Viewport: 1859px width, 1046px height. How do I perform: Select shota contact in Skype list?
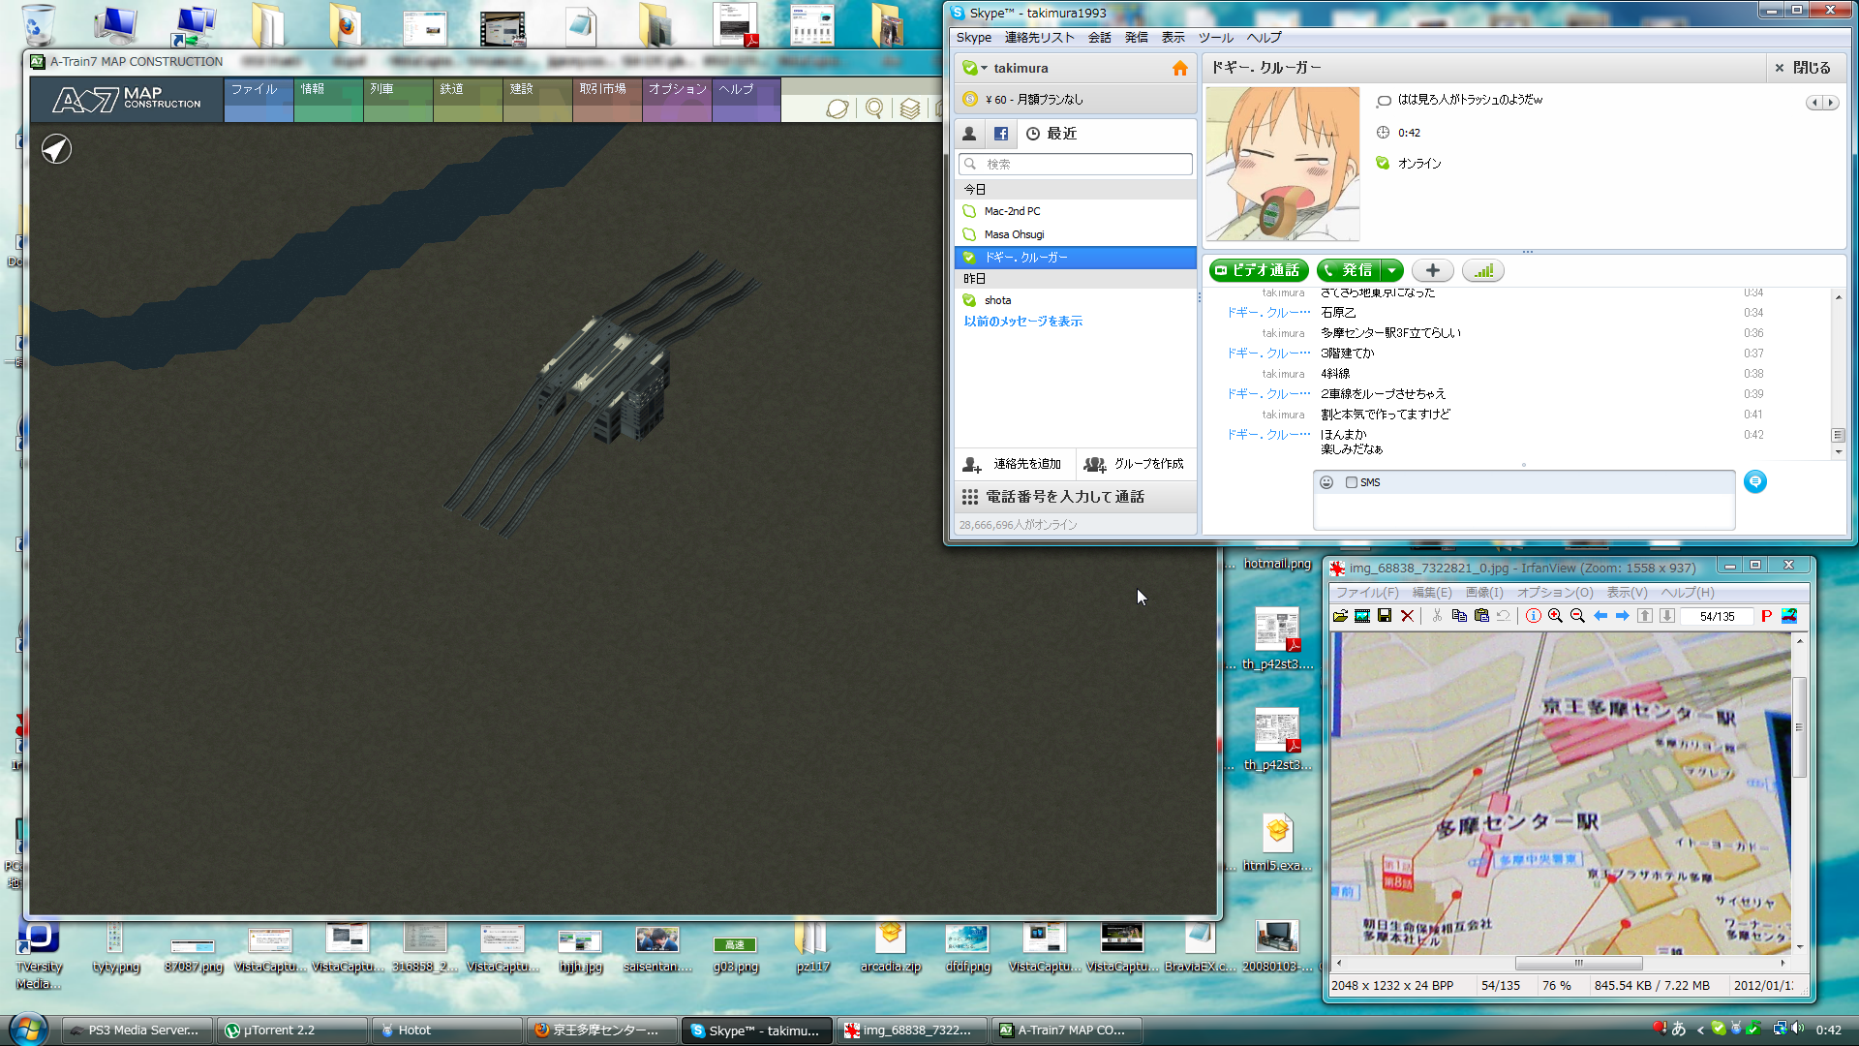[1075, 300]
